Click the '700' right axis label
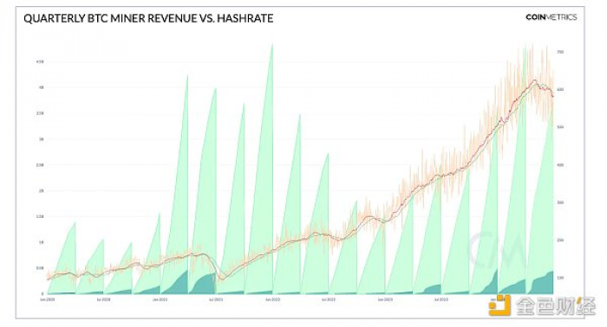 point(560,52)
